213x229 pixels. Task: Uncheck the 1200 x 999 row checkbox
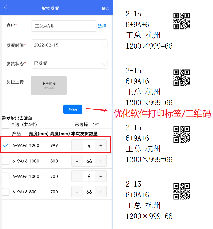(x=6, y=145)
